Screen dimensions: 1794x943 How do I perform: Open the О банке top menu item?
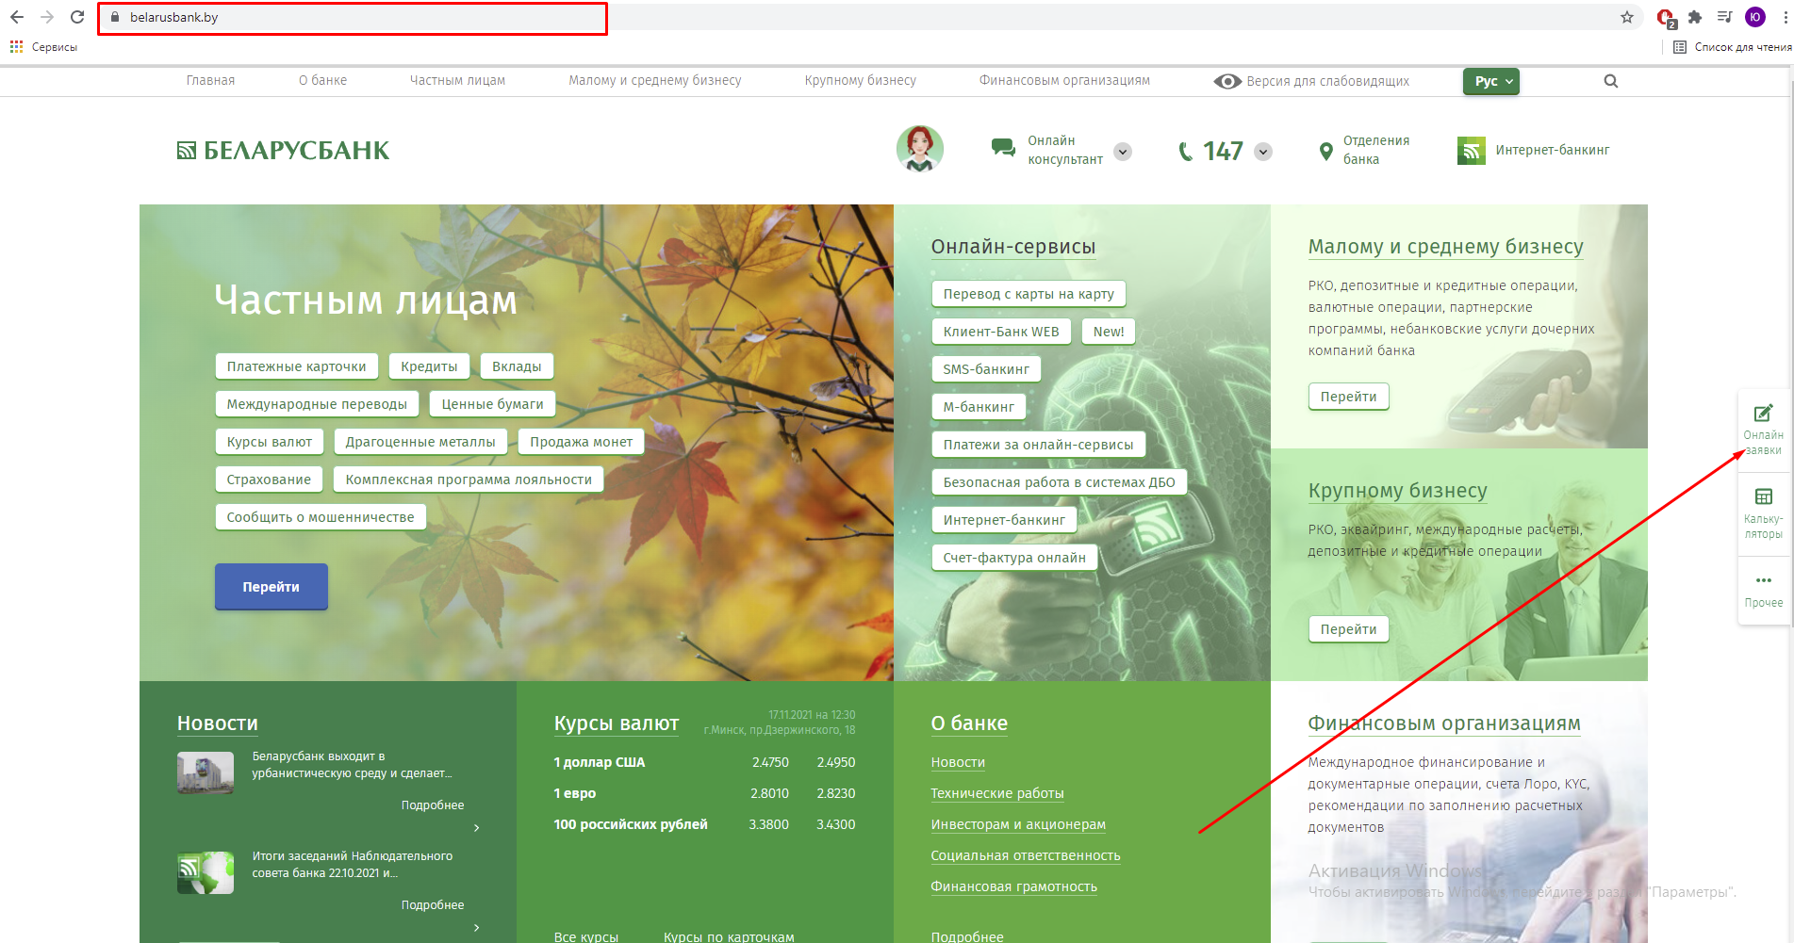322,81
